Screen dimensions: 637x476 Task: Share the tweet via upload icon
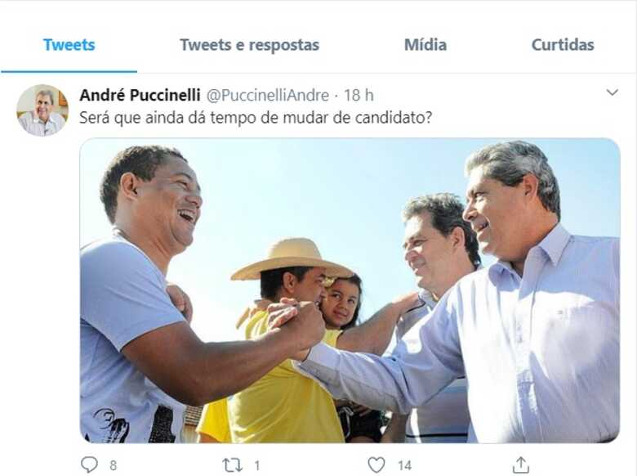point(520,465)
